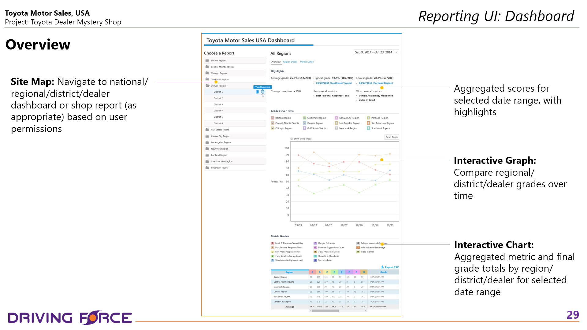Click the New York Region folder icon
The width and height of the screenshot is (587, 330).
(207, 149)
